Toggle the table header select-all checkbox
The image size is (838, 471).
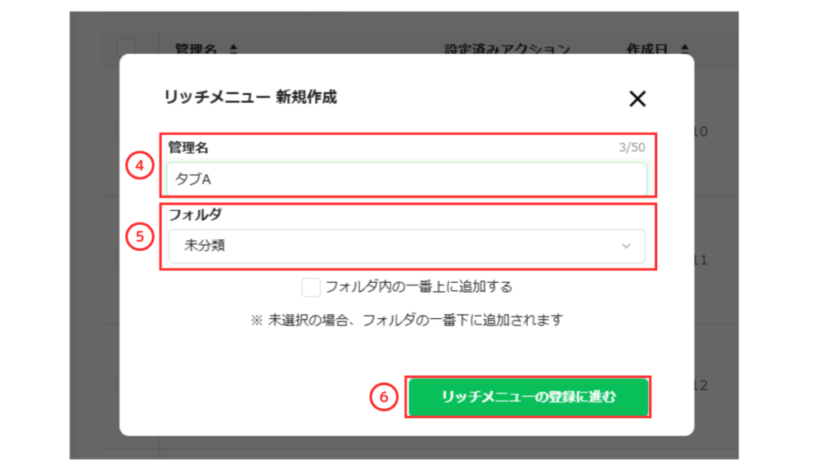pos(126,48)
